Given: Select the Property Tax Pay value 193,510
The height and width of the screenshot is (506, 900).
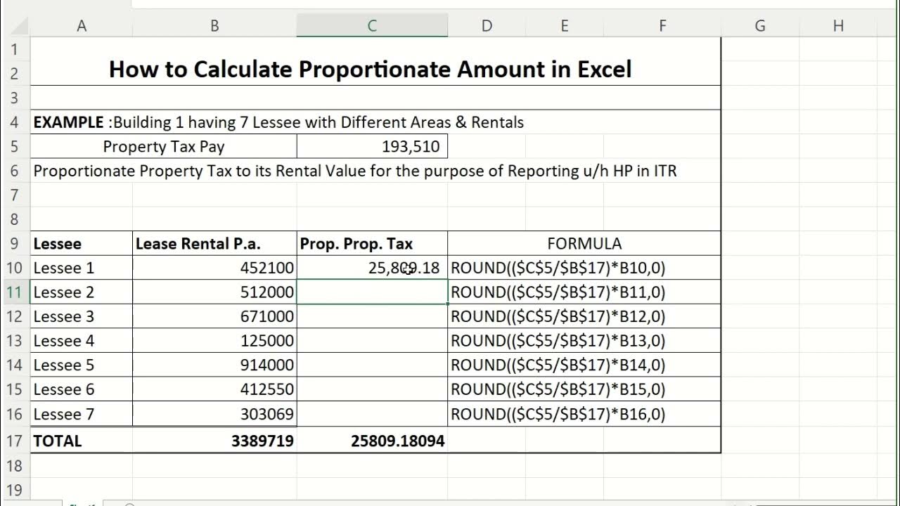Looking at the screenshot, I should 372,147.
